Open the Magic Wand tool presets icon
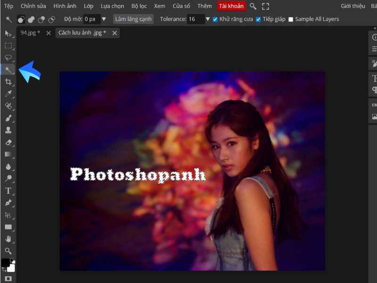 (8, 19)
